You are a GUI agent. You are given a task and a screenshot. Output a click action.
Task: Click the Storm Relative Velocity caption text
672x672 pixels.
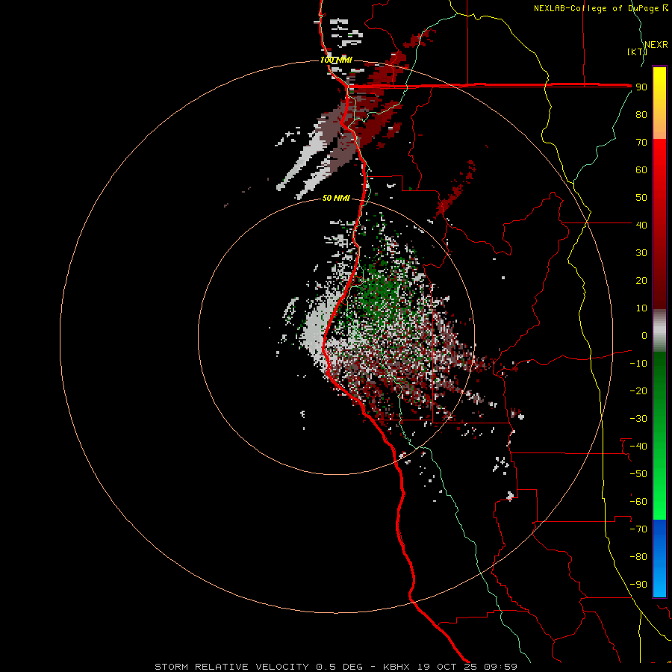click(x=336, y=667)
